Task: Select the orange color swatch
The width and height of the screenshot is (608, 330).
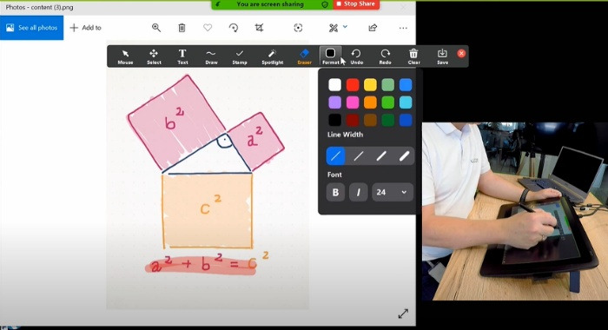Action: [370, 102]
